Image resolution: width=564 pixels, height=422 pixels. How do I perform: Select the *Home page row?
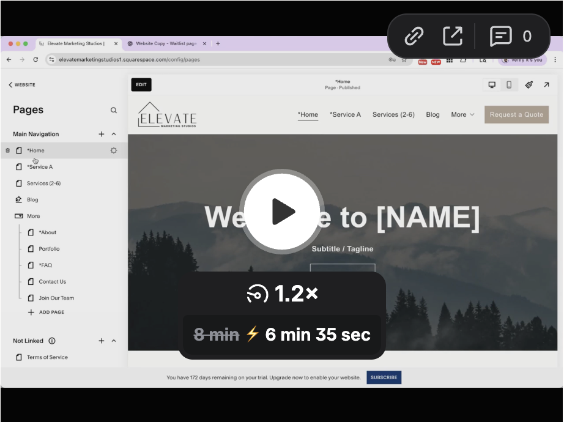64,150
